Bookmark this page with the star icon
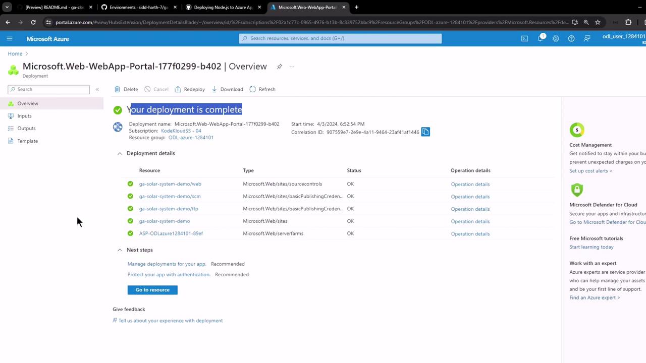646x363 pixels. coord(598,22)
